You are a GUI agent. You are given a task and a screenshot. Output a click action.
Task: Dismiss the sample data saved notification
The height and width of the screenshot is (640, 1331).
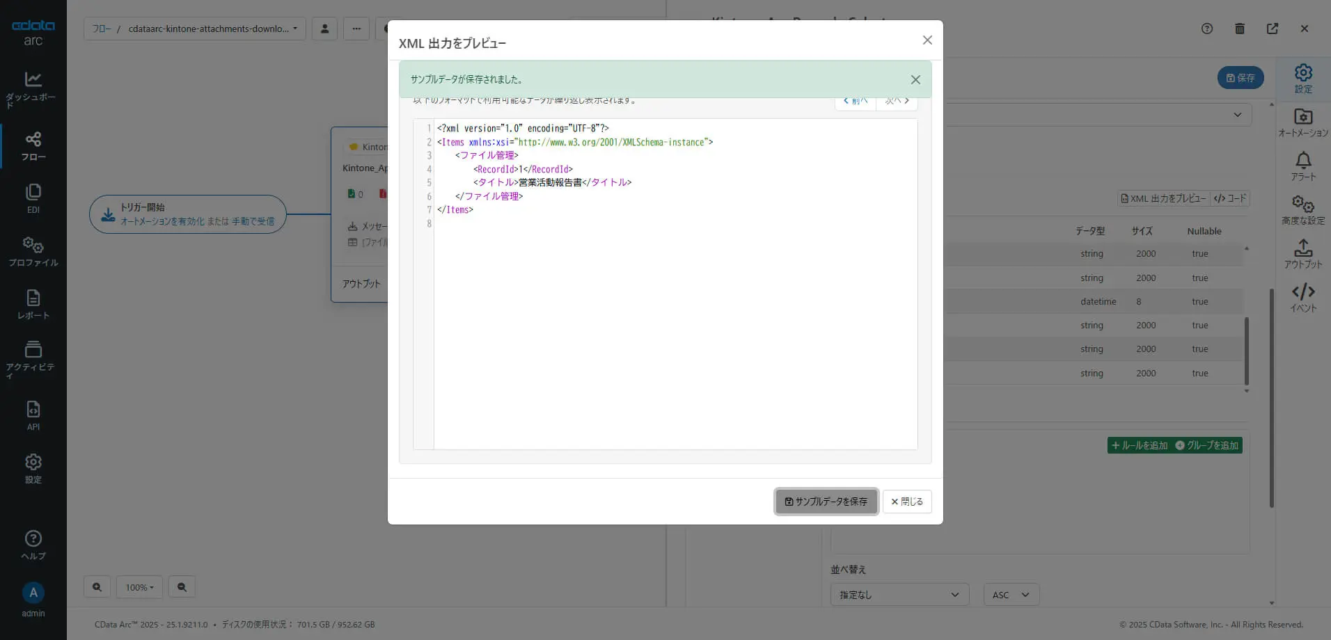pyautogui.click(x=915, y=79)
